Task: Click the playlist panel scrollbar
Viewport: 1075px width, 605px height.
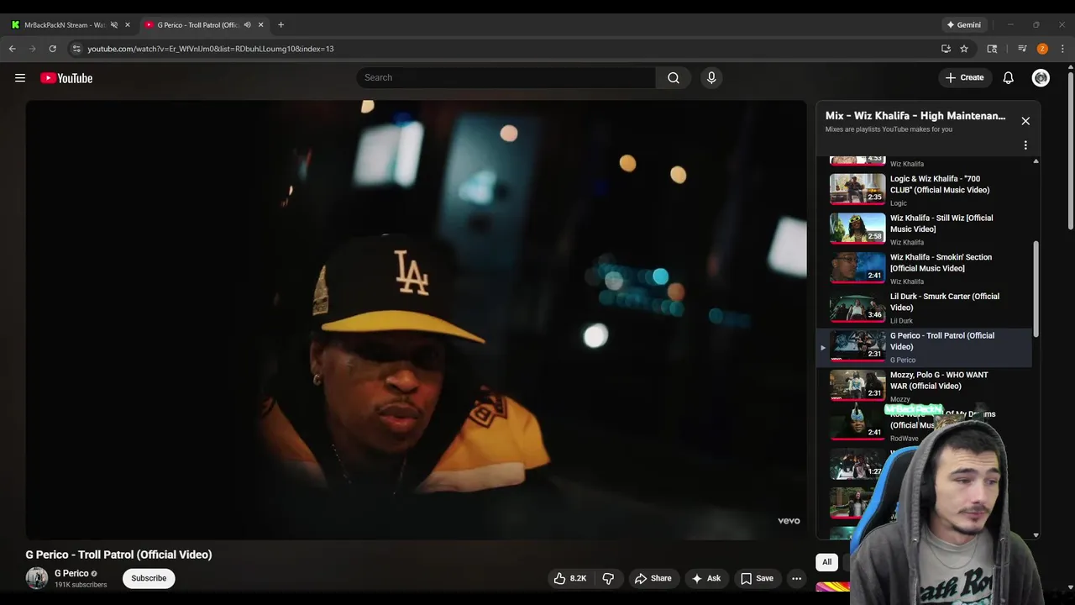Action: (1036, 289)
